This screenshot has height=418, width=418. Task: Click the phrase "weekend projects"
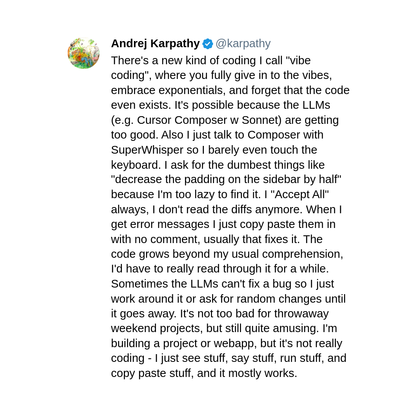(x=156, y=329)
